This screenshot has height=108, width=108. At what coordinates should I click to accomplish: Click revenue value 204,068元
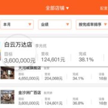click(53, 79)
